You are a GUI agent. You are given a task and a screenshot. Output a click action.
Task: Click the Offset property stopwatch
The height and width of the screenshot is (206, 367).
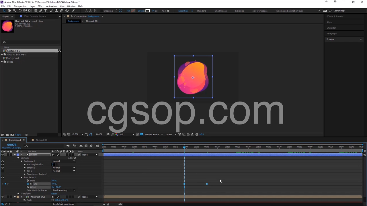tap(28, 187)
